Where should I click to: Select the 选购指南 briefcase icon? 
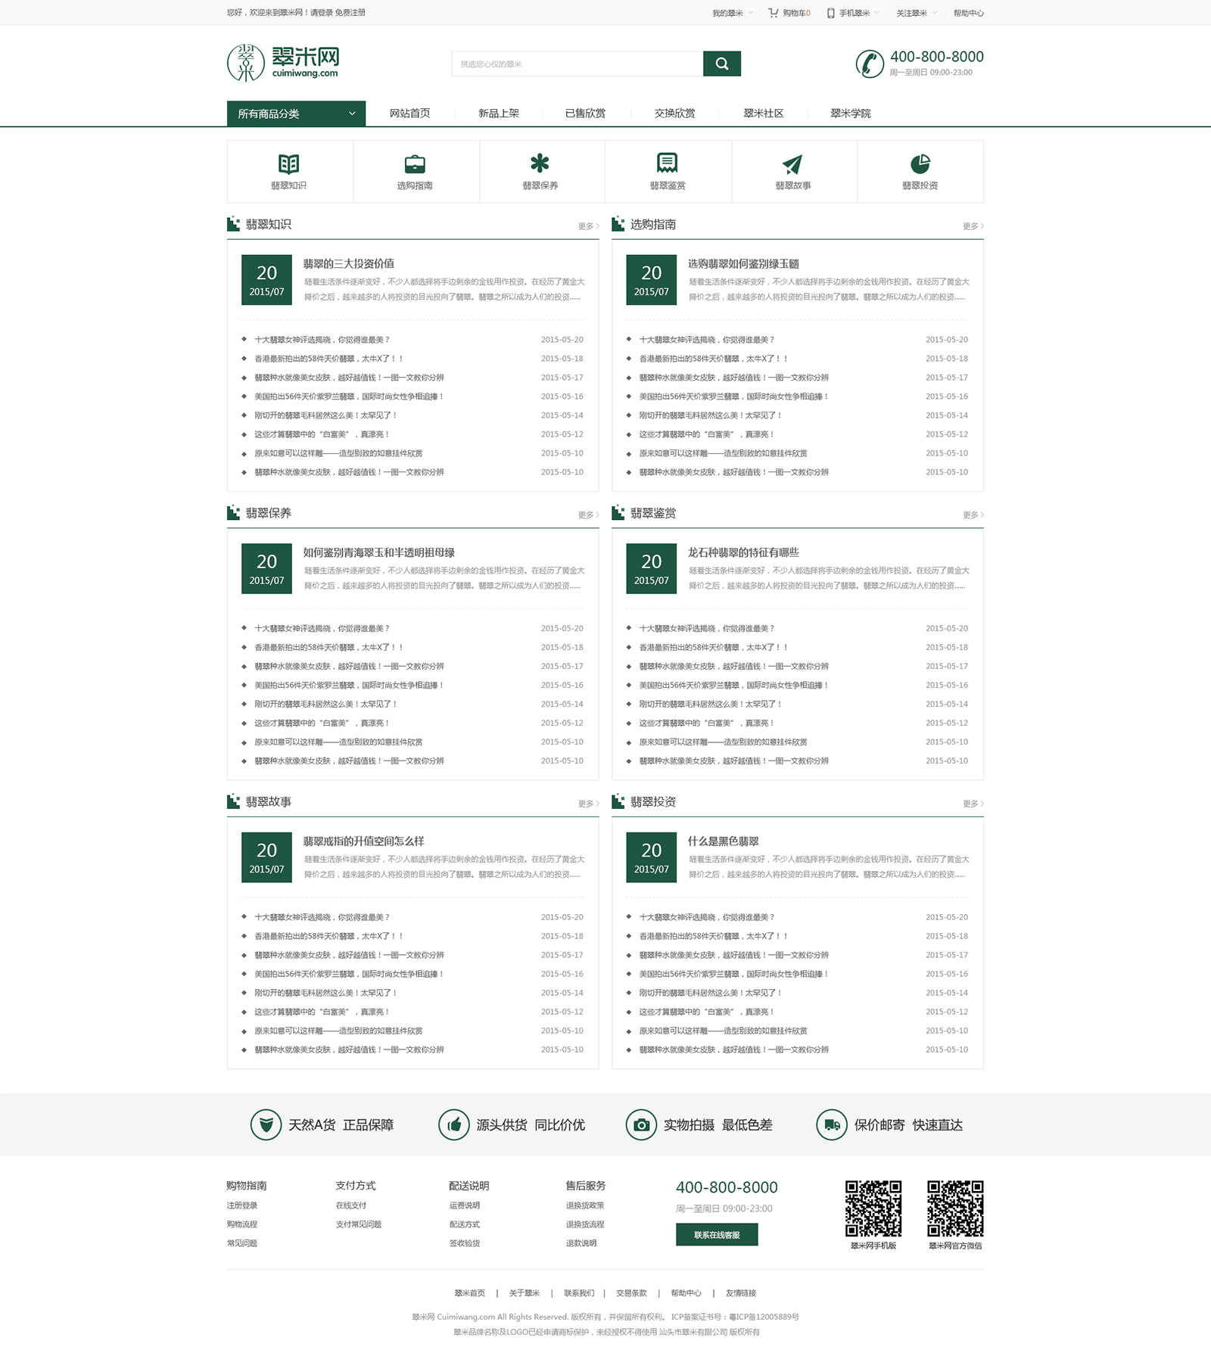[x=415, y=164]
